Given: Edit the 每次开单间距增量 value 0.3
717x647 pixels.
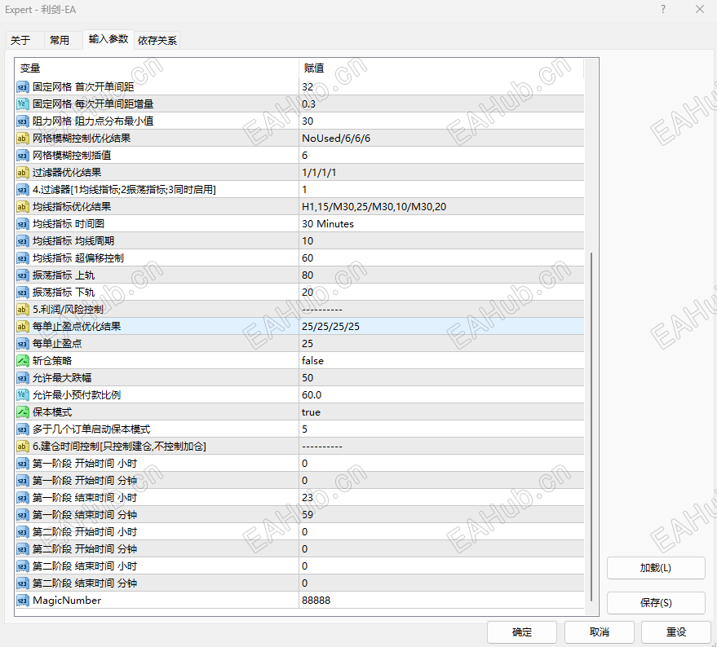Looking at the screenshot, I should 441,104.
